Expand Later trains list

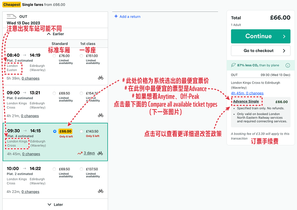tap(55, 204)
